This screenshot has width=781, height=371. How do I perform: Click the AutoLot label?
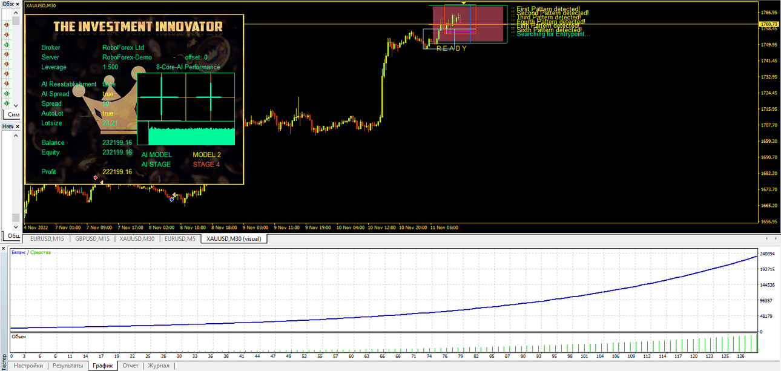click(x=52, y=113)
